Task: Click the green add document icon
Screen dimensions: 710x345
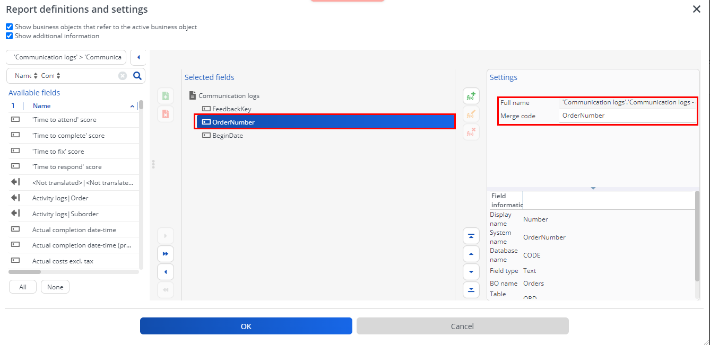Action: click(166, 96)
